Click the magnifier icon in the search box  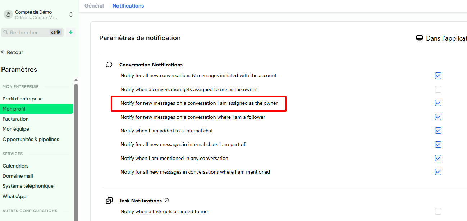coord(6,32)
